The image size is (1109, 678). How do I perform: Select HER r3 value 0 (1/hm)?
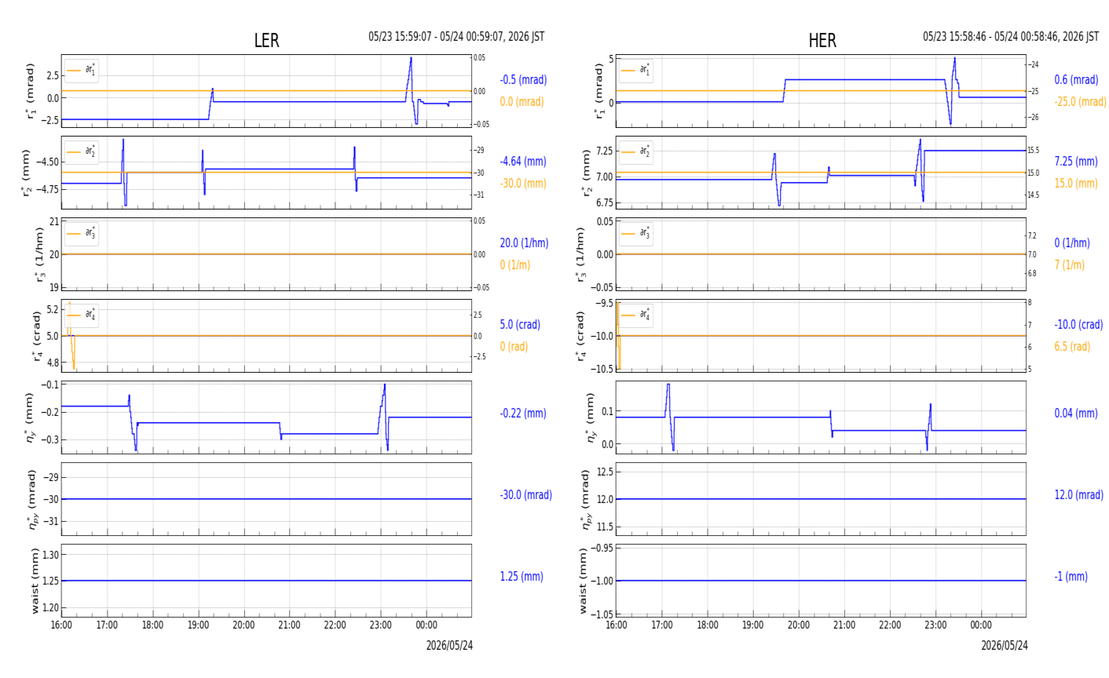pyautogui.click(x=1072, y=243)
